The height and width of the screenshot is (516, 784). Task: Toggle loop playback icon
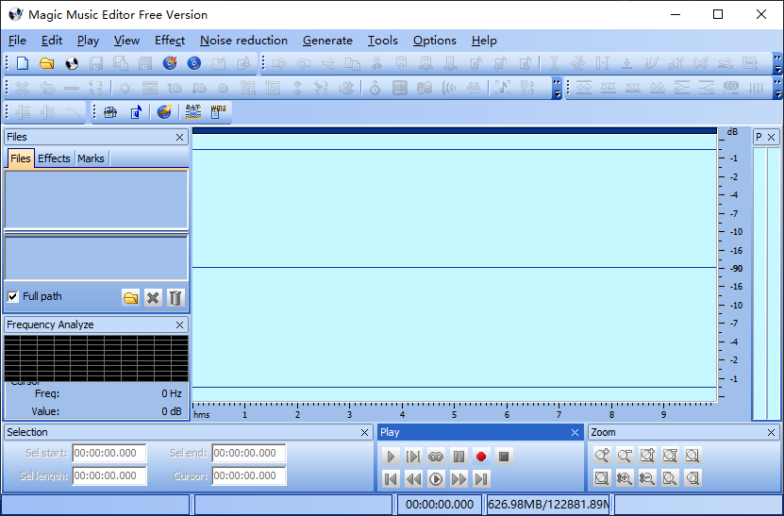436,457
